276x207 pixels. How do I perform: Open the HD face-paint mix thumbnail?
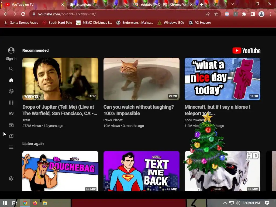point(222,171)
